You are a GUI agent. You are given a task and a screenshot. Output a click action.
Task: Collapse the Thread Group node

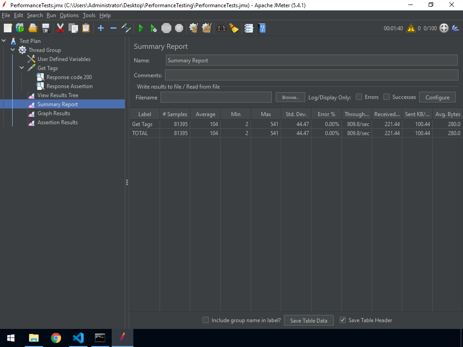(13, 50)
